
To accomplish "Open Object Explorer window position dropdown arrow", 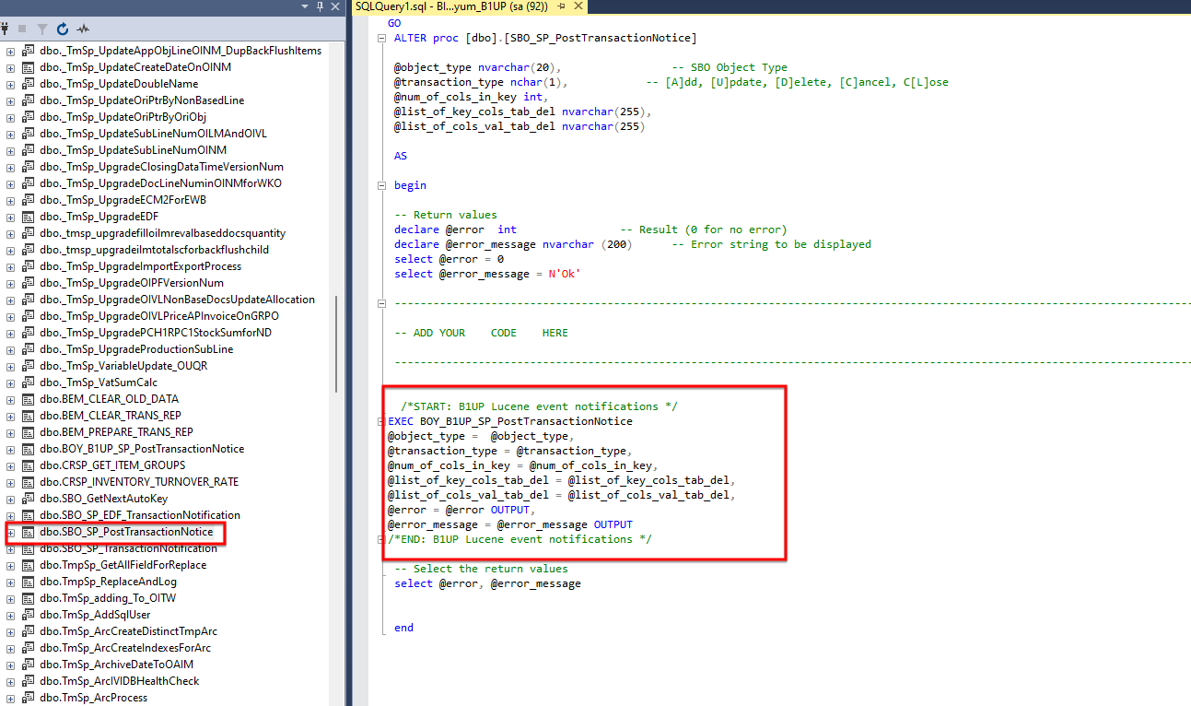I will pyautogui.click(x=306, y=6).
